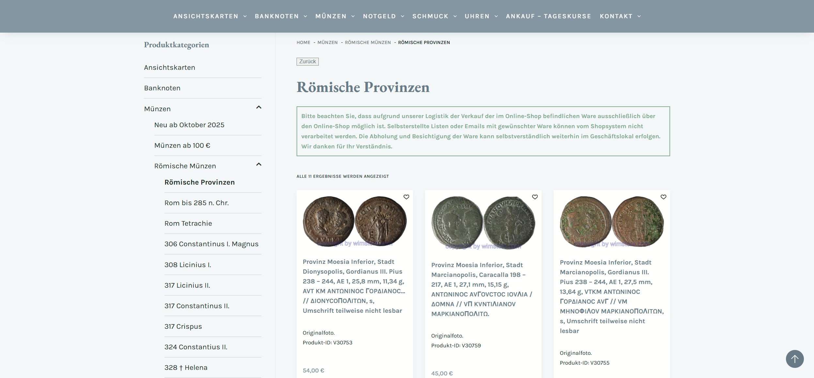
Task: Open the Ansichtskarten dropdown chevron in navbar
Action: click(245, 16)
